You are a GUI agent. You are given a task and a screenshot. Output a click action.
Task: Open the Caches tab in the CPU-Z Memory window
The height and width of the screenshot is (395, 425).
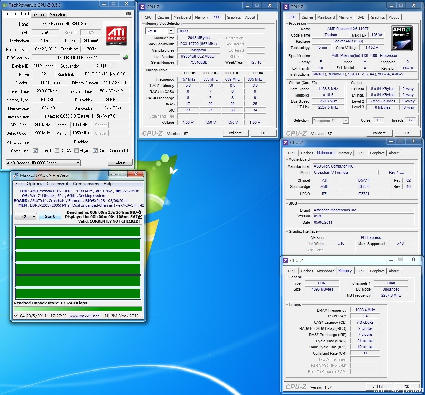click(x=307, y=271)
